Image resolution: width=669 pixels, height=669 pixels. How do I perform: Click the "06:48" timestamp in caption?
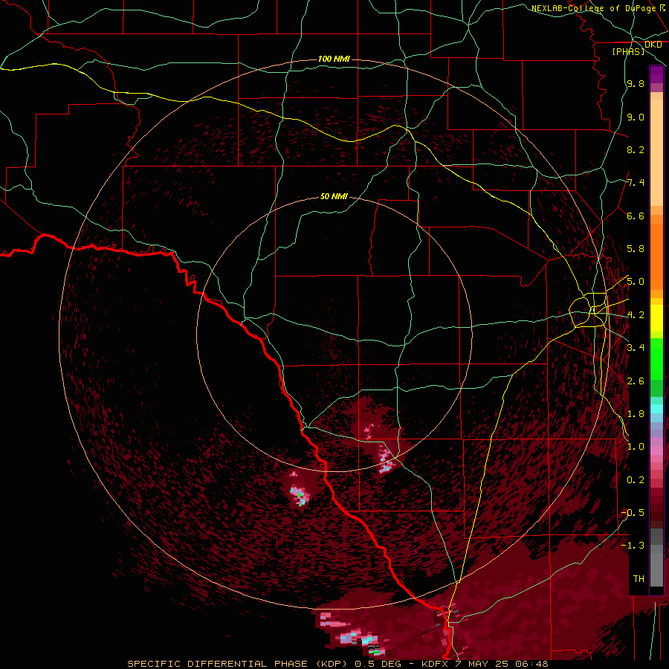(531, 664)
